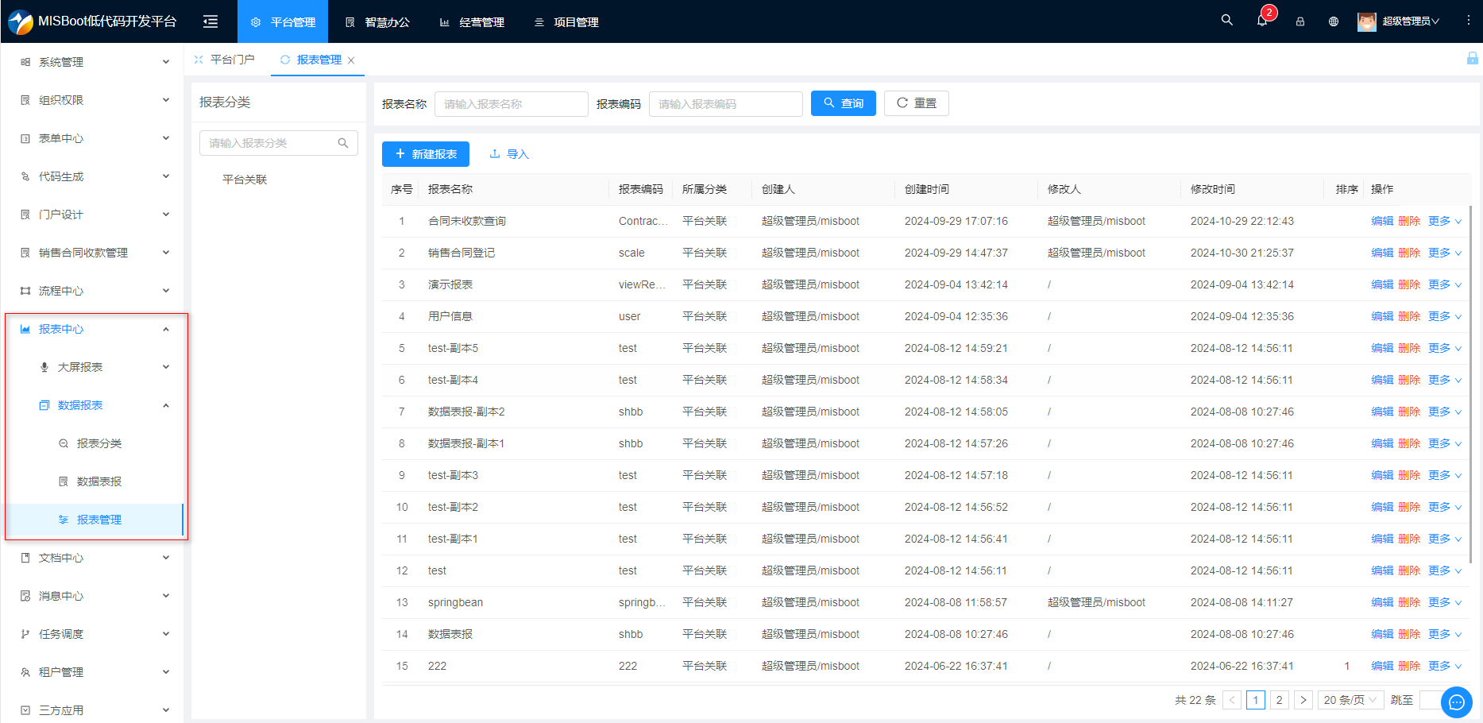1483x723 pixels.
Task: Click the 组织权限 sidebar icon
Action: pyautogui.click(x=25, y=100)
